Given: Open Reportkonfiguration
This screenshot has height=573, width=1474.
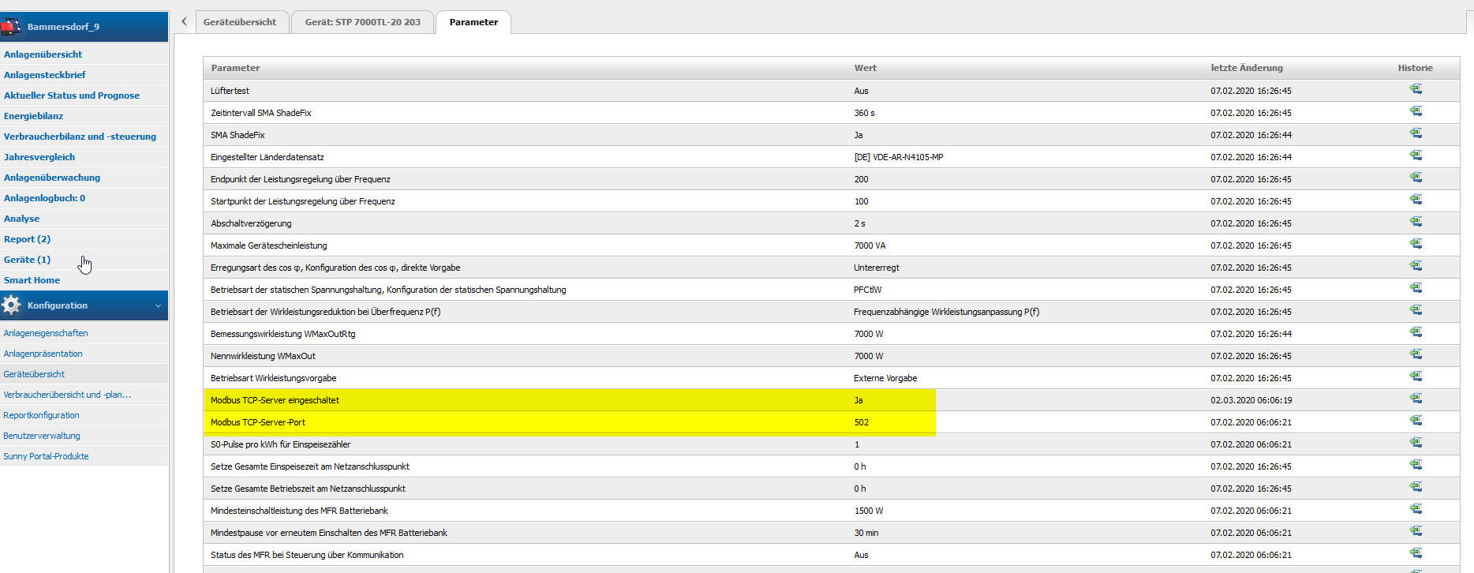Looking at the screenshot, I should coord(41,415).
